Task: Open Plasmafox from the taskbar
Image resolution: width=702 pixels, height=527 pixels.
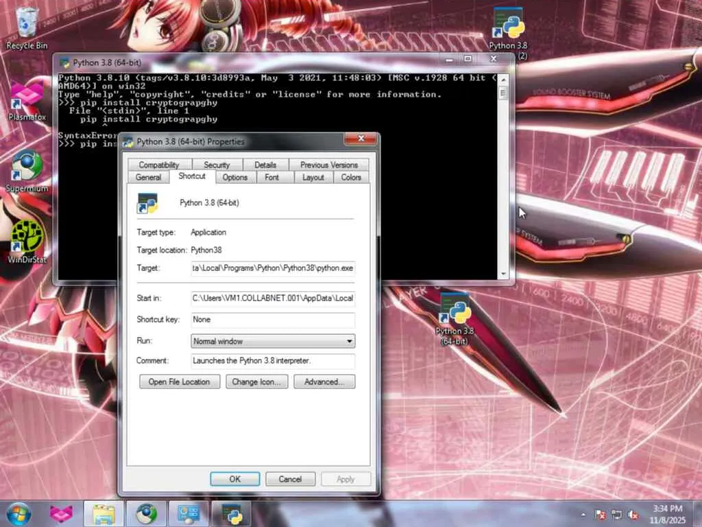Action: pos(61,514)
